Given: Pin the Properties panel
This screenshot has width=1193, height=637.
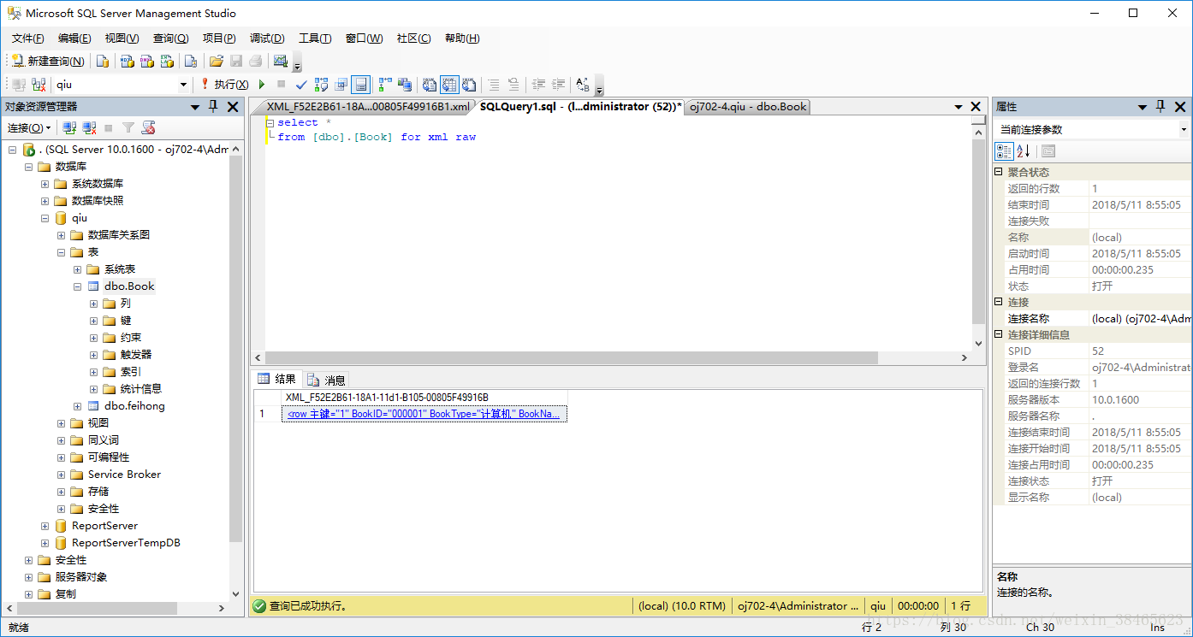Looking at the screenshot, I should click(1160, 107).
